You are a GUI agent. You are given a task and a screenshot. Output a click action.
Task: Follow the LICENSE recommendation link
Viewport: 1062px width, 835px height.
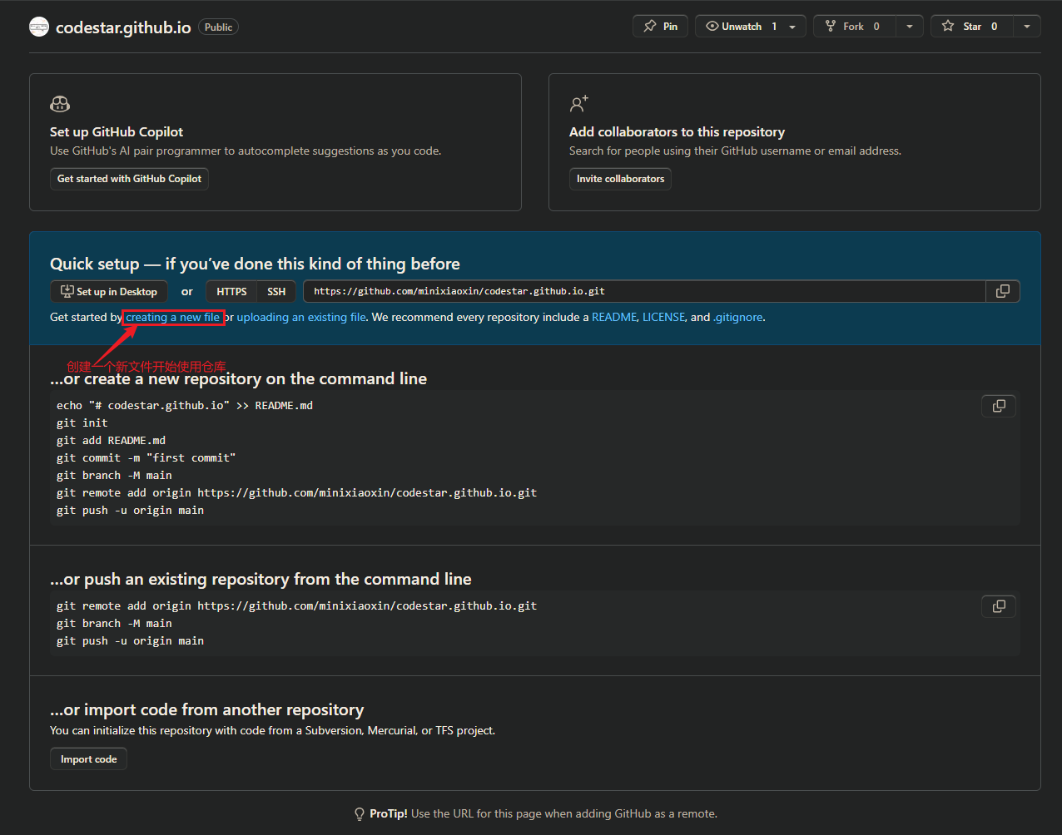(x=664, y=317)
